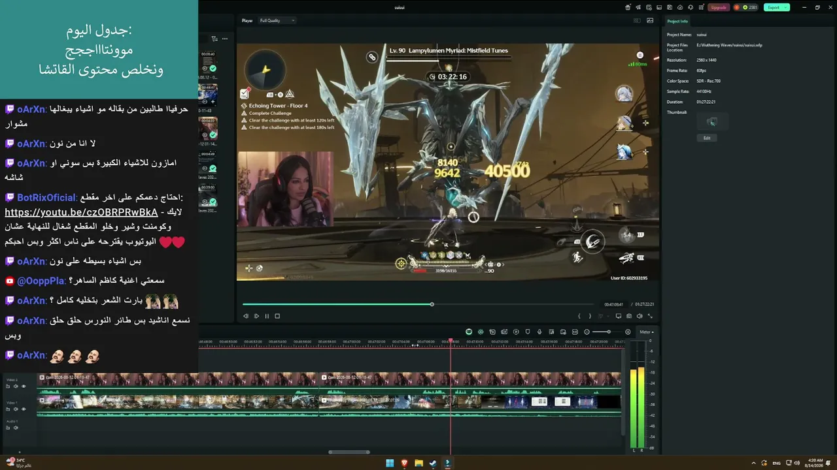Click the compare view icon above player

pos(637,20)
